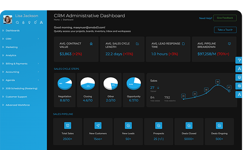Click the Give Feedback button

[225, 18]
